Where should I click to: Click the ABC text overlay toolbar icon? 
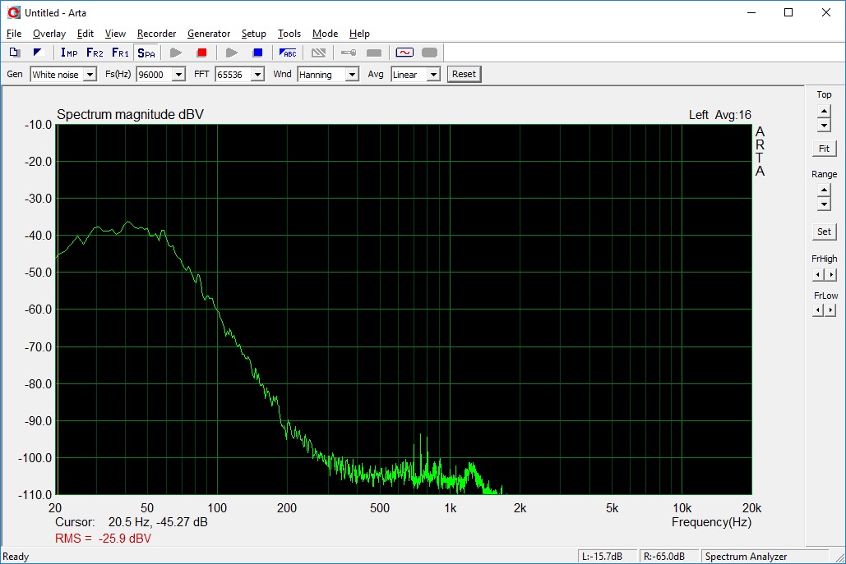(x=288, y=53)
